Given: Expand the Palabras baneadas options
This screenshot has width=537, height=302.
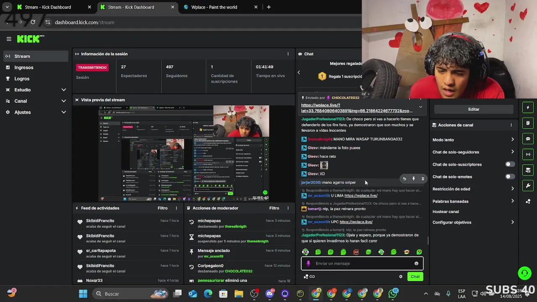Looking at the screenshot, I should (x=473, y=201).
